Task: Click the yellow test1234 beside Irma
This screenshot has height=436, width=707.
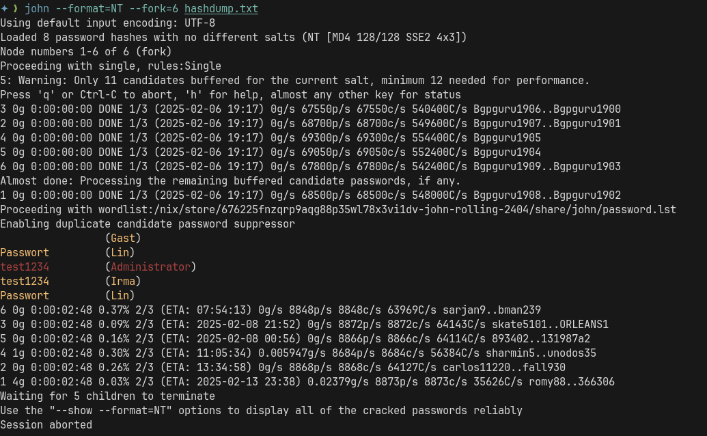Action: (25, 281)
